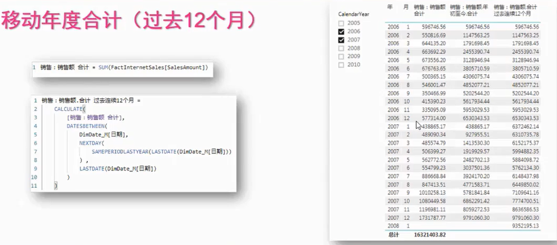Image resolution: width=557 pixels, height=245 pixels.
Task: Enable the 2008 year filter checkbox
Action: click(341, 48)
